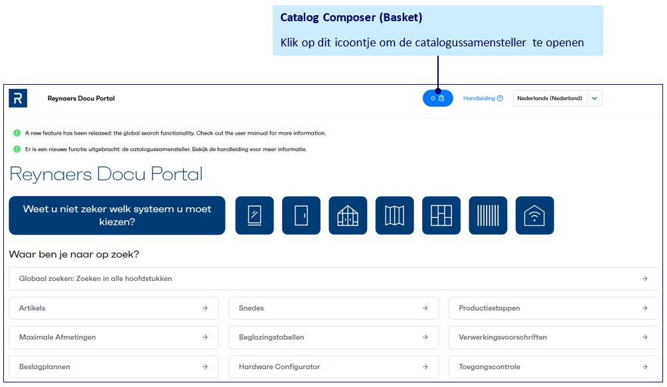Click the window system icon tile
The height and width of the screenshot is (387, 667).
coord(254,215)
